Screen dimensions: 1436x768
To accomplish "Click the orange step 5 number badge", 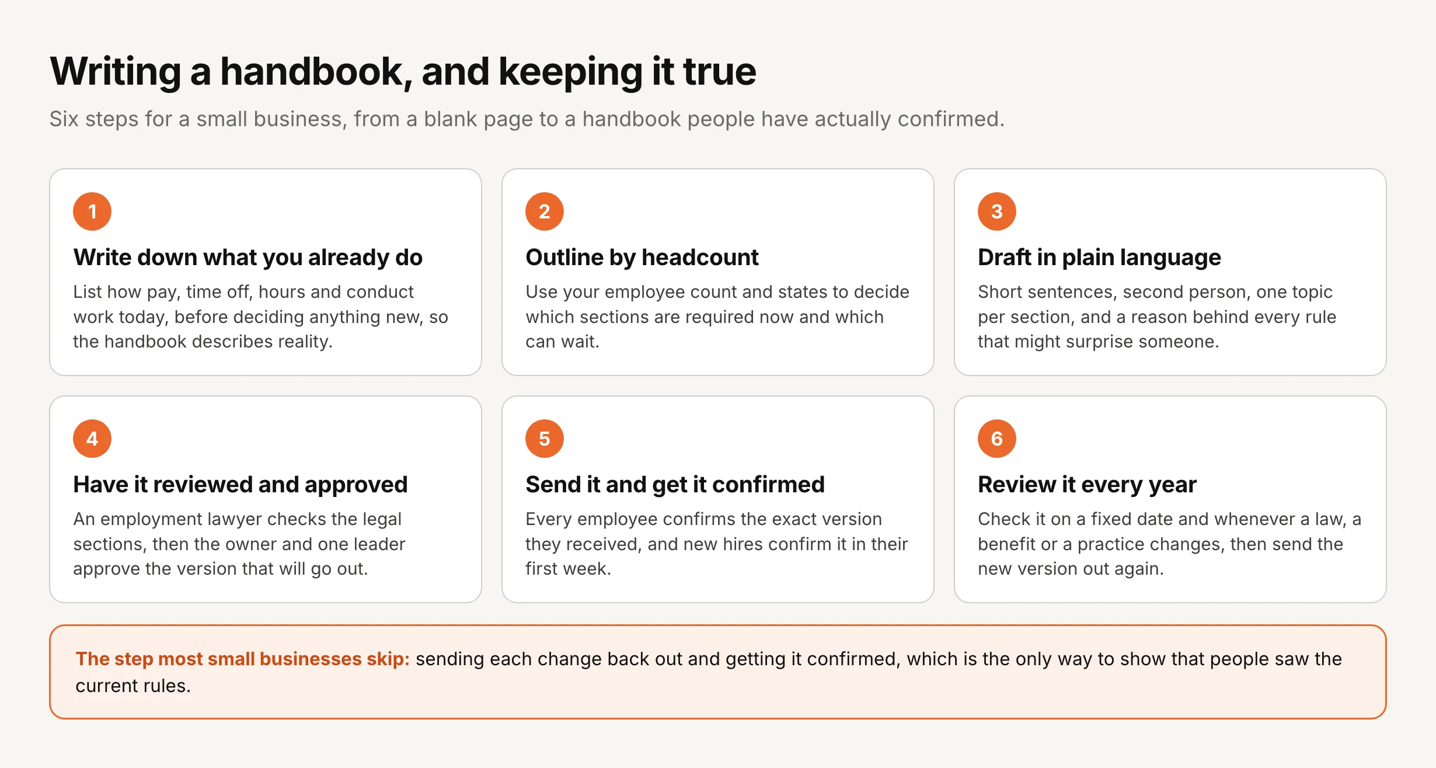I will tap(545, 439).
